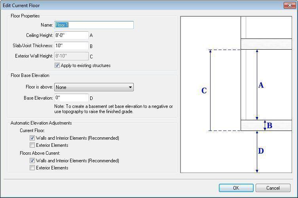Close the Edit Current Floor dialog
This screenshot has height=198, width=298.
click(x=288, y=6)
